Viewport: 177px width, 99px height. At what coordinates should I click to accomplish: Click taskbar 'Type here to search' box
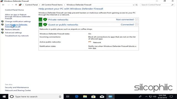tap(36, 97)
